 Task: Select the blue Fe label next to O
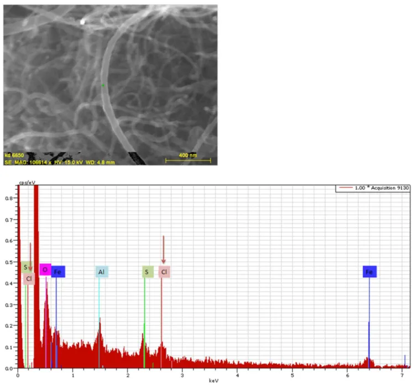coord(58,272)
